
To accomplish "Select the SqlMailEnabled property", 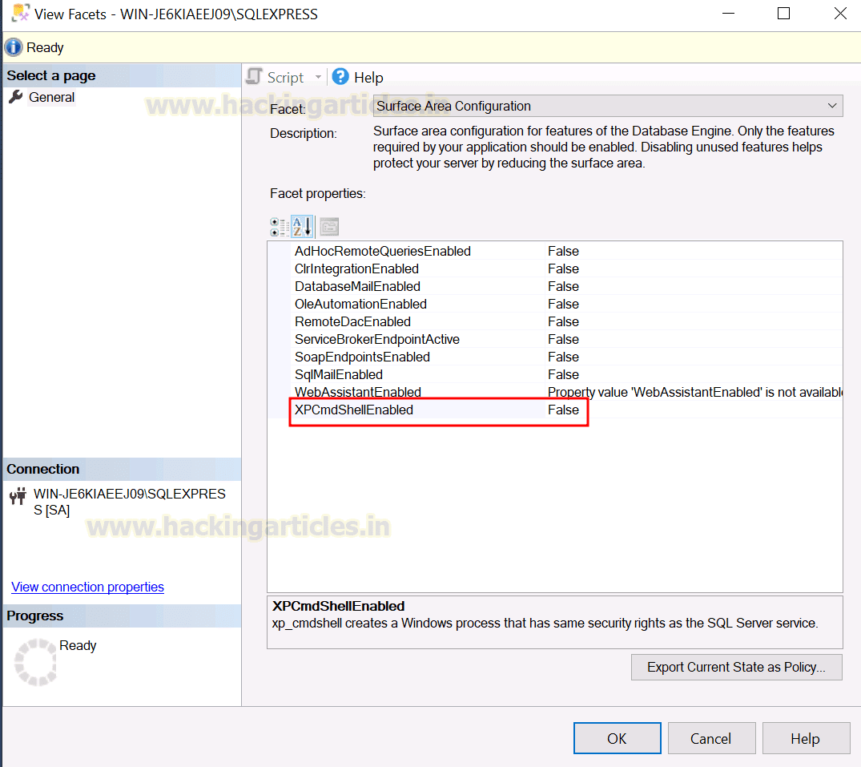I will tap(339, 374).
